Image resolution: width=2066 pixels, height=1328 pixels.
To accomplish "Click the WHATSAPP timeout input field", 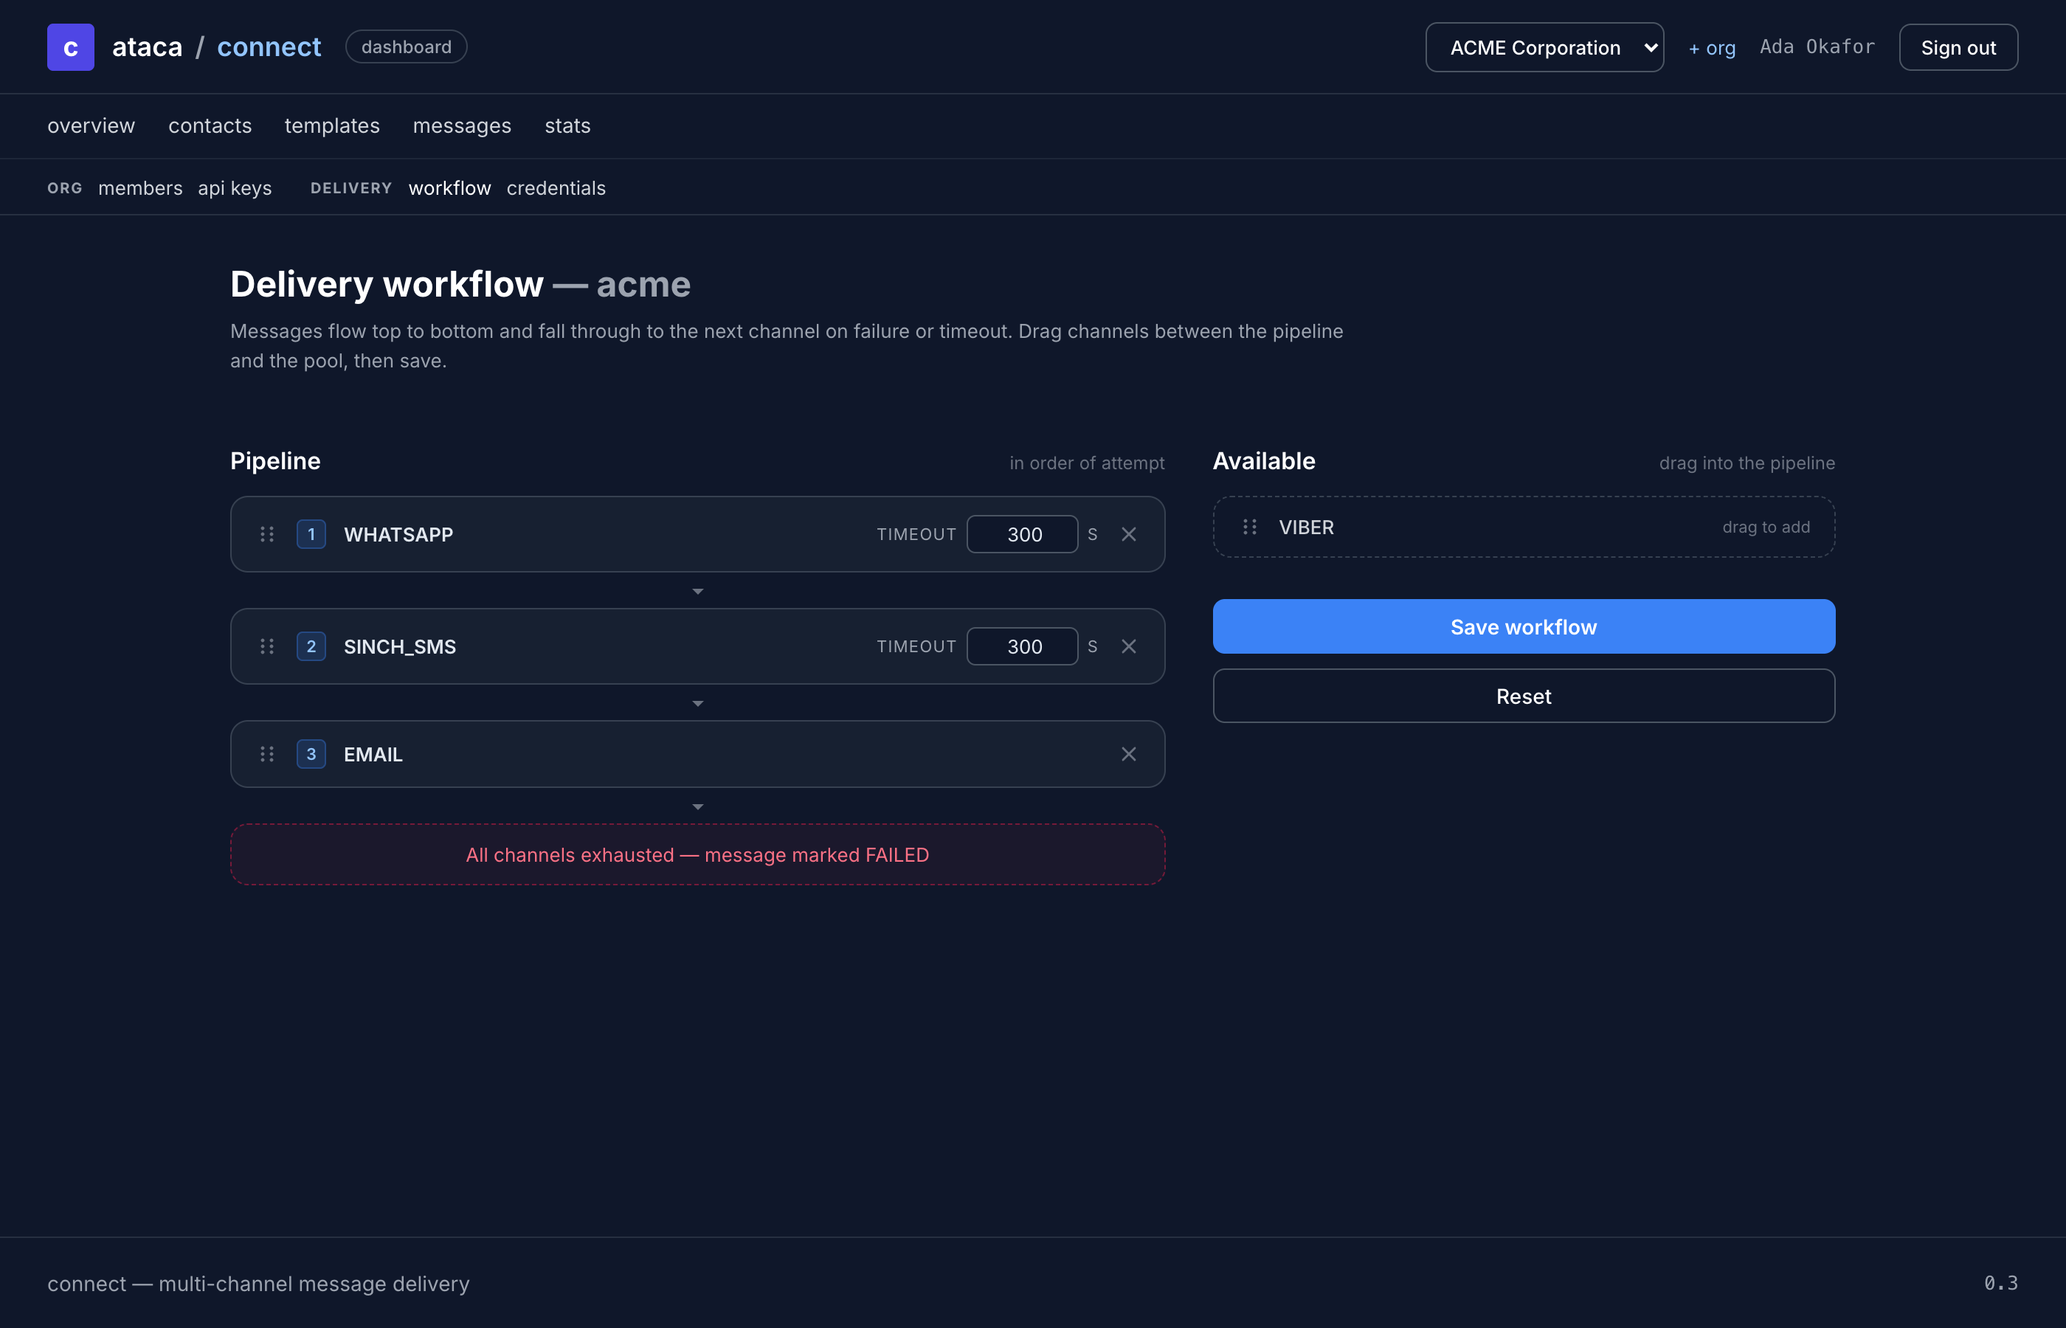I will 1023,535.
